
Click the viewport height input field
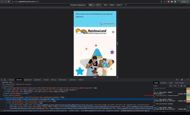99,5
